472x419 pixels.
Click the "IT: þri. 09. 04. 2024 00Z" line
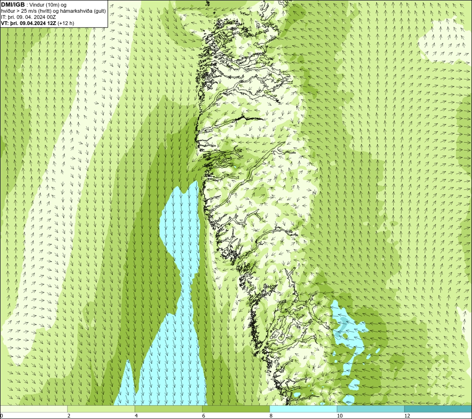coord(28,17)
